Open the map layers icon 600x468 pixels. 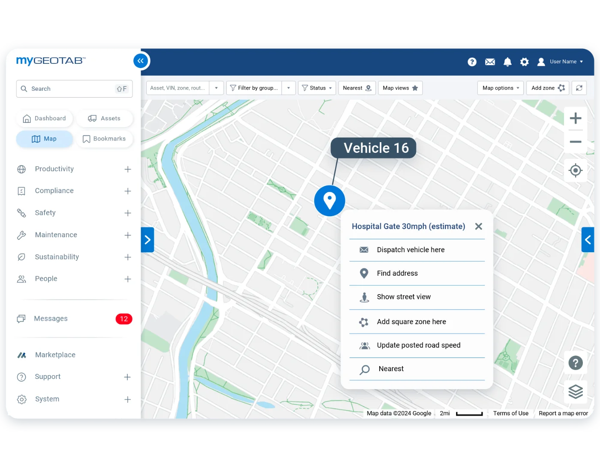[x=576, y=391]
